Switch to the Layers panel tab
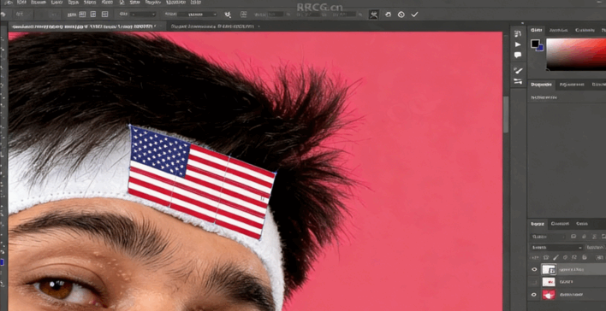 point(537,224)
